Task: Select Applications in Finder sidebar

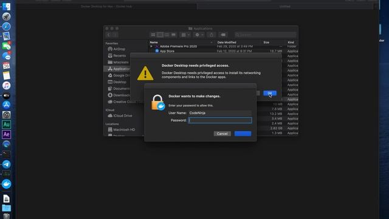Action: (x=117, y=69)
